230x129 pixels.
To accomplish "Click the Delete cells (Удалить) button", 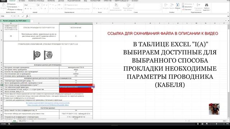I will tap(172, 6).
